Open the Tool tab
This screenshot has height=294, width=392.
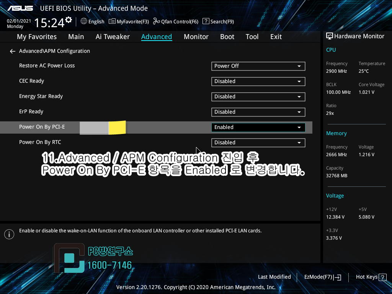click(x=252, y=37)
